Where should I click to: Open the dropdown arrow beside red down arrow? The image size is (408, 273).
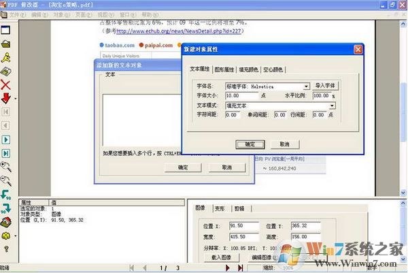(x=16, y=99)
